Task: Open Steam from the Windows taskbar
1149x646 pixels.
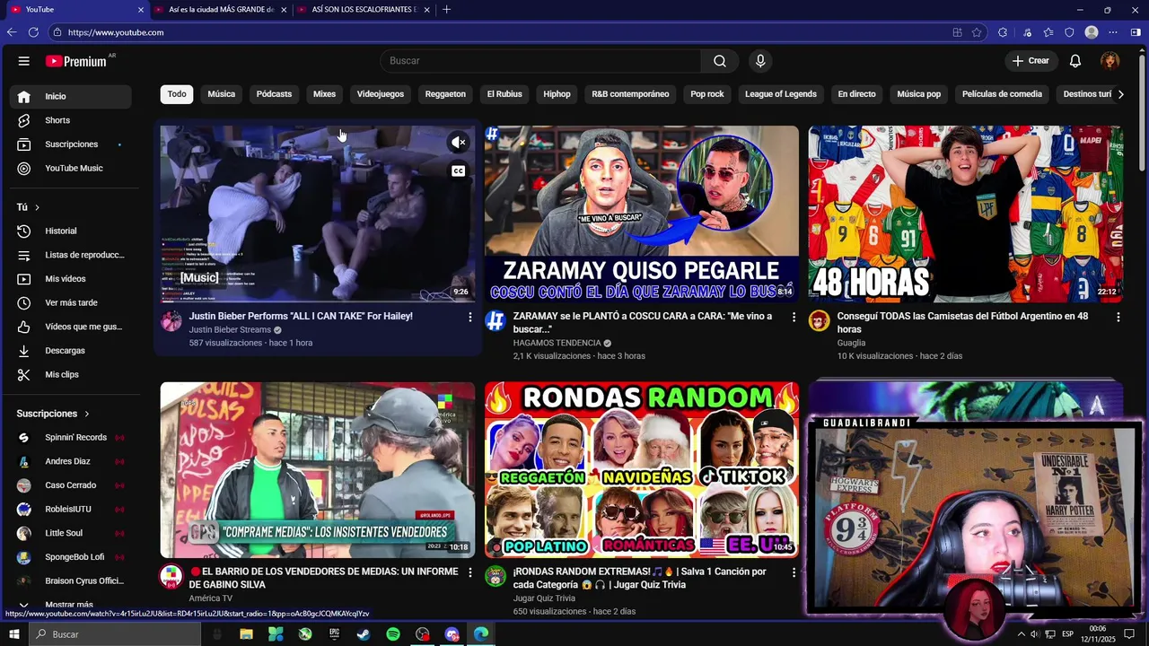Action: [x=364, y=634]
